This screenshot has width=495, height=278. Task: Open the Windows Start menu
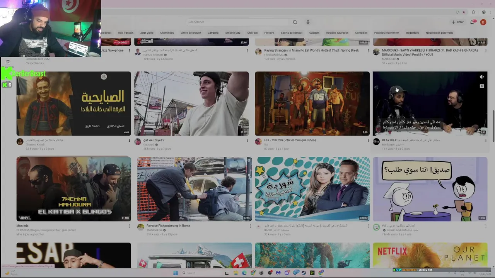click(x=176, y=273)
